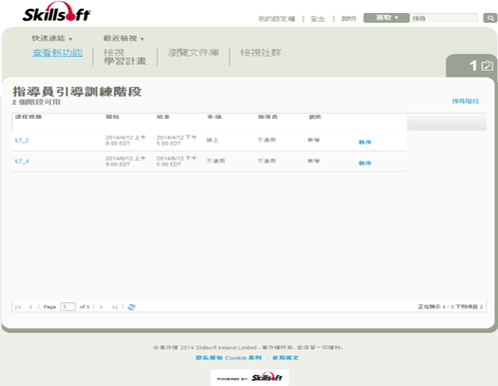The image size is (498, 386).
Task: Expand the 快速連結 quick links menu
Action: click(52, 38)
